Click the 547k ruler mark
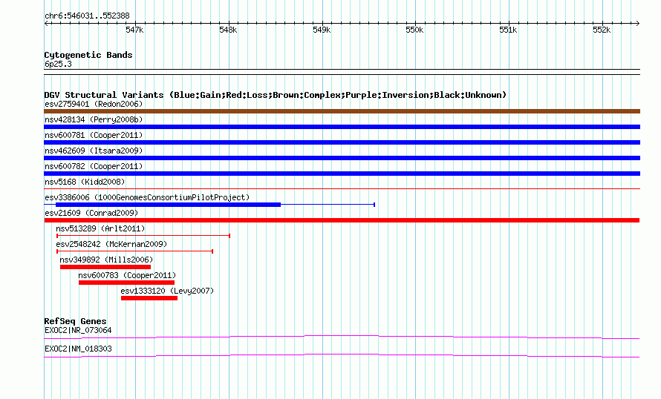661x399 pixels. point(134,30)
